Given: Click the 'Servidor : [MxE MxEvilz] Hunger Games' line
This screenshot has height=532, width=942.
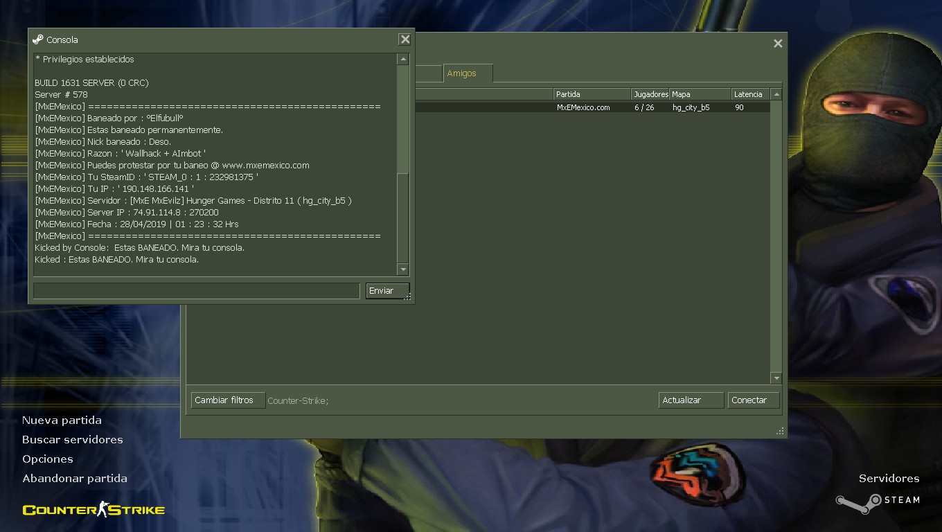Looking at the screenshot, I should point(193,201).
